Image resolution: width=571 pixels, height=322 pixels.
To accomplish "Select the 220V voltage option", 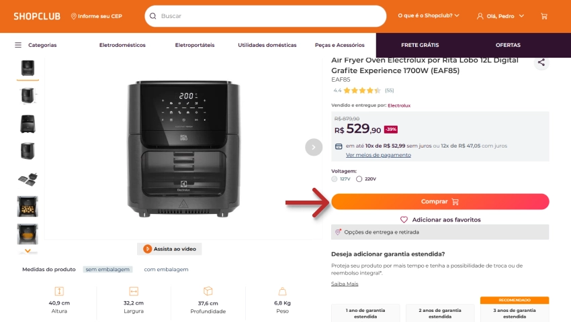I will (359, 179).
